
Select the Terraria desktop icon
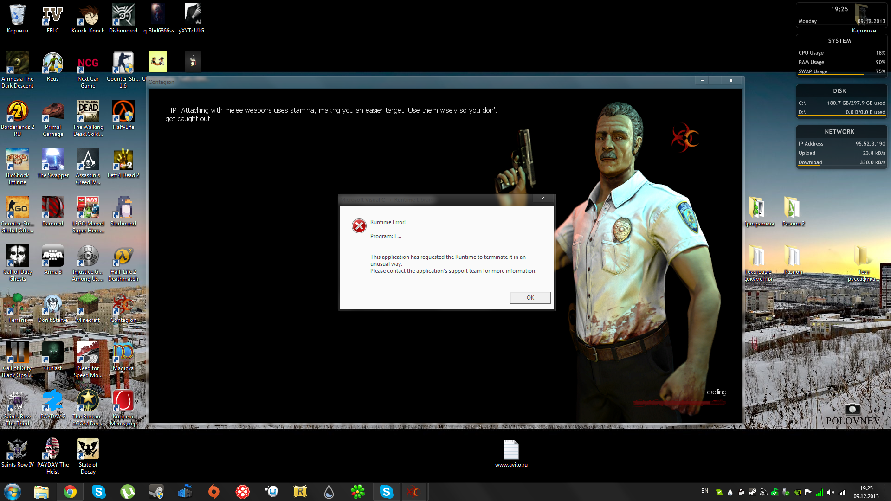coord(18,308)
